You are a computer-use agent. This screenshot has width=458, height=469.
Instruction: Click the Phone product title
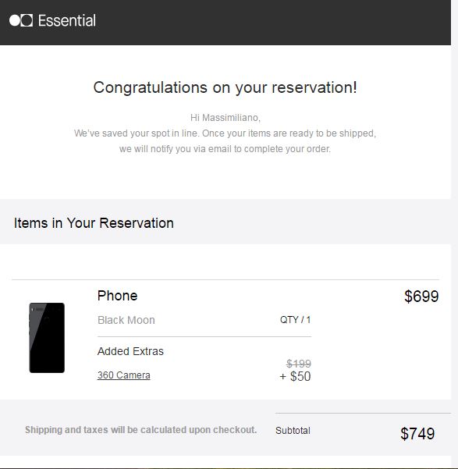point(118,296)
